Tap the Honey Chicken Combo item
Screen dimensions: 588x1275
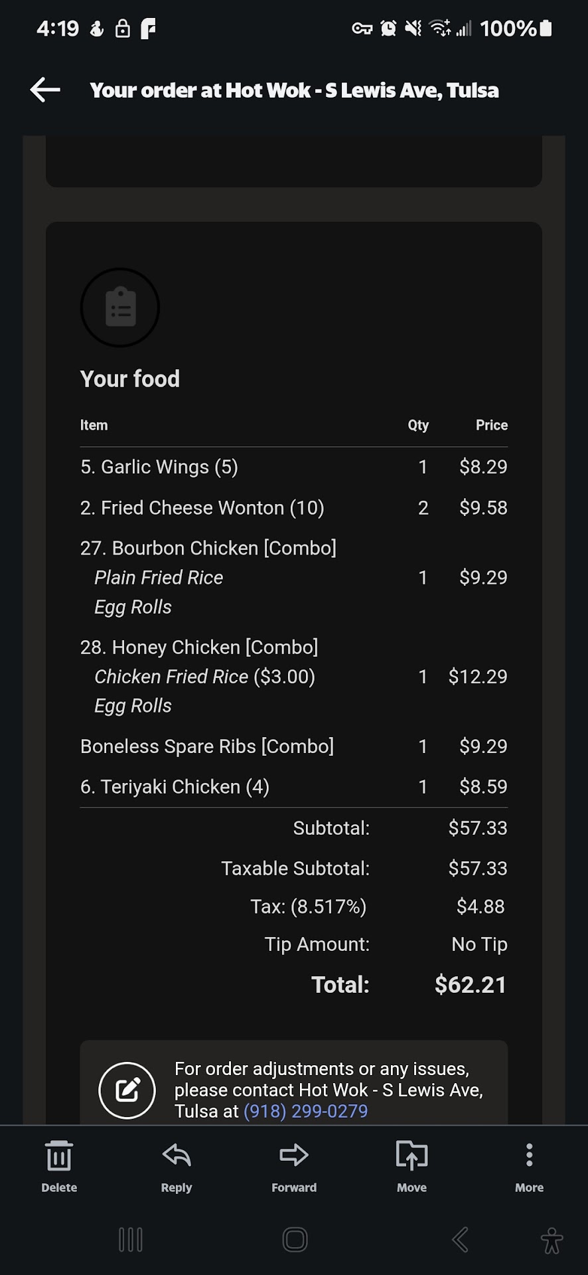click(x=199, y=647)
